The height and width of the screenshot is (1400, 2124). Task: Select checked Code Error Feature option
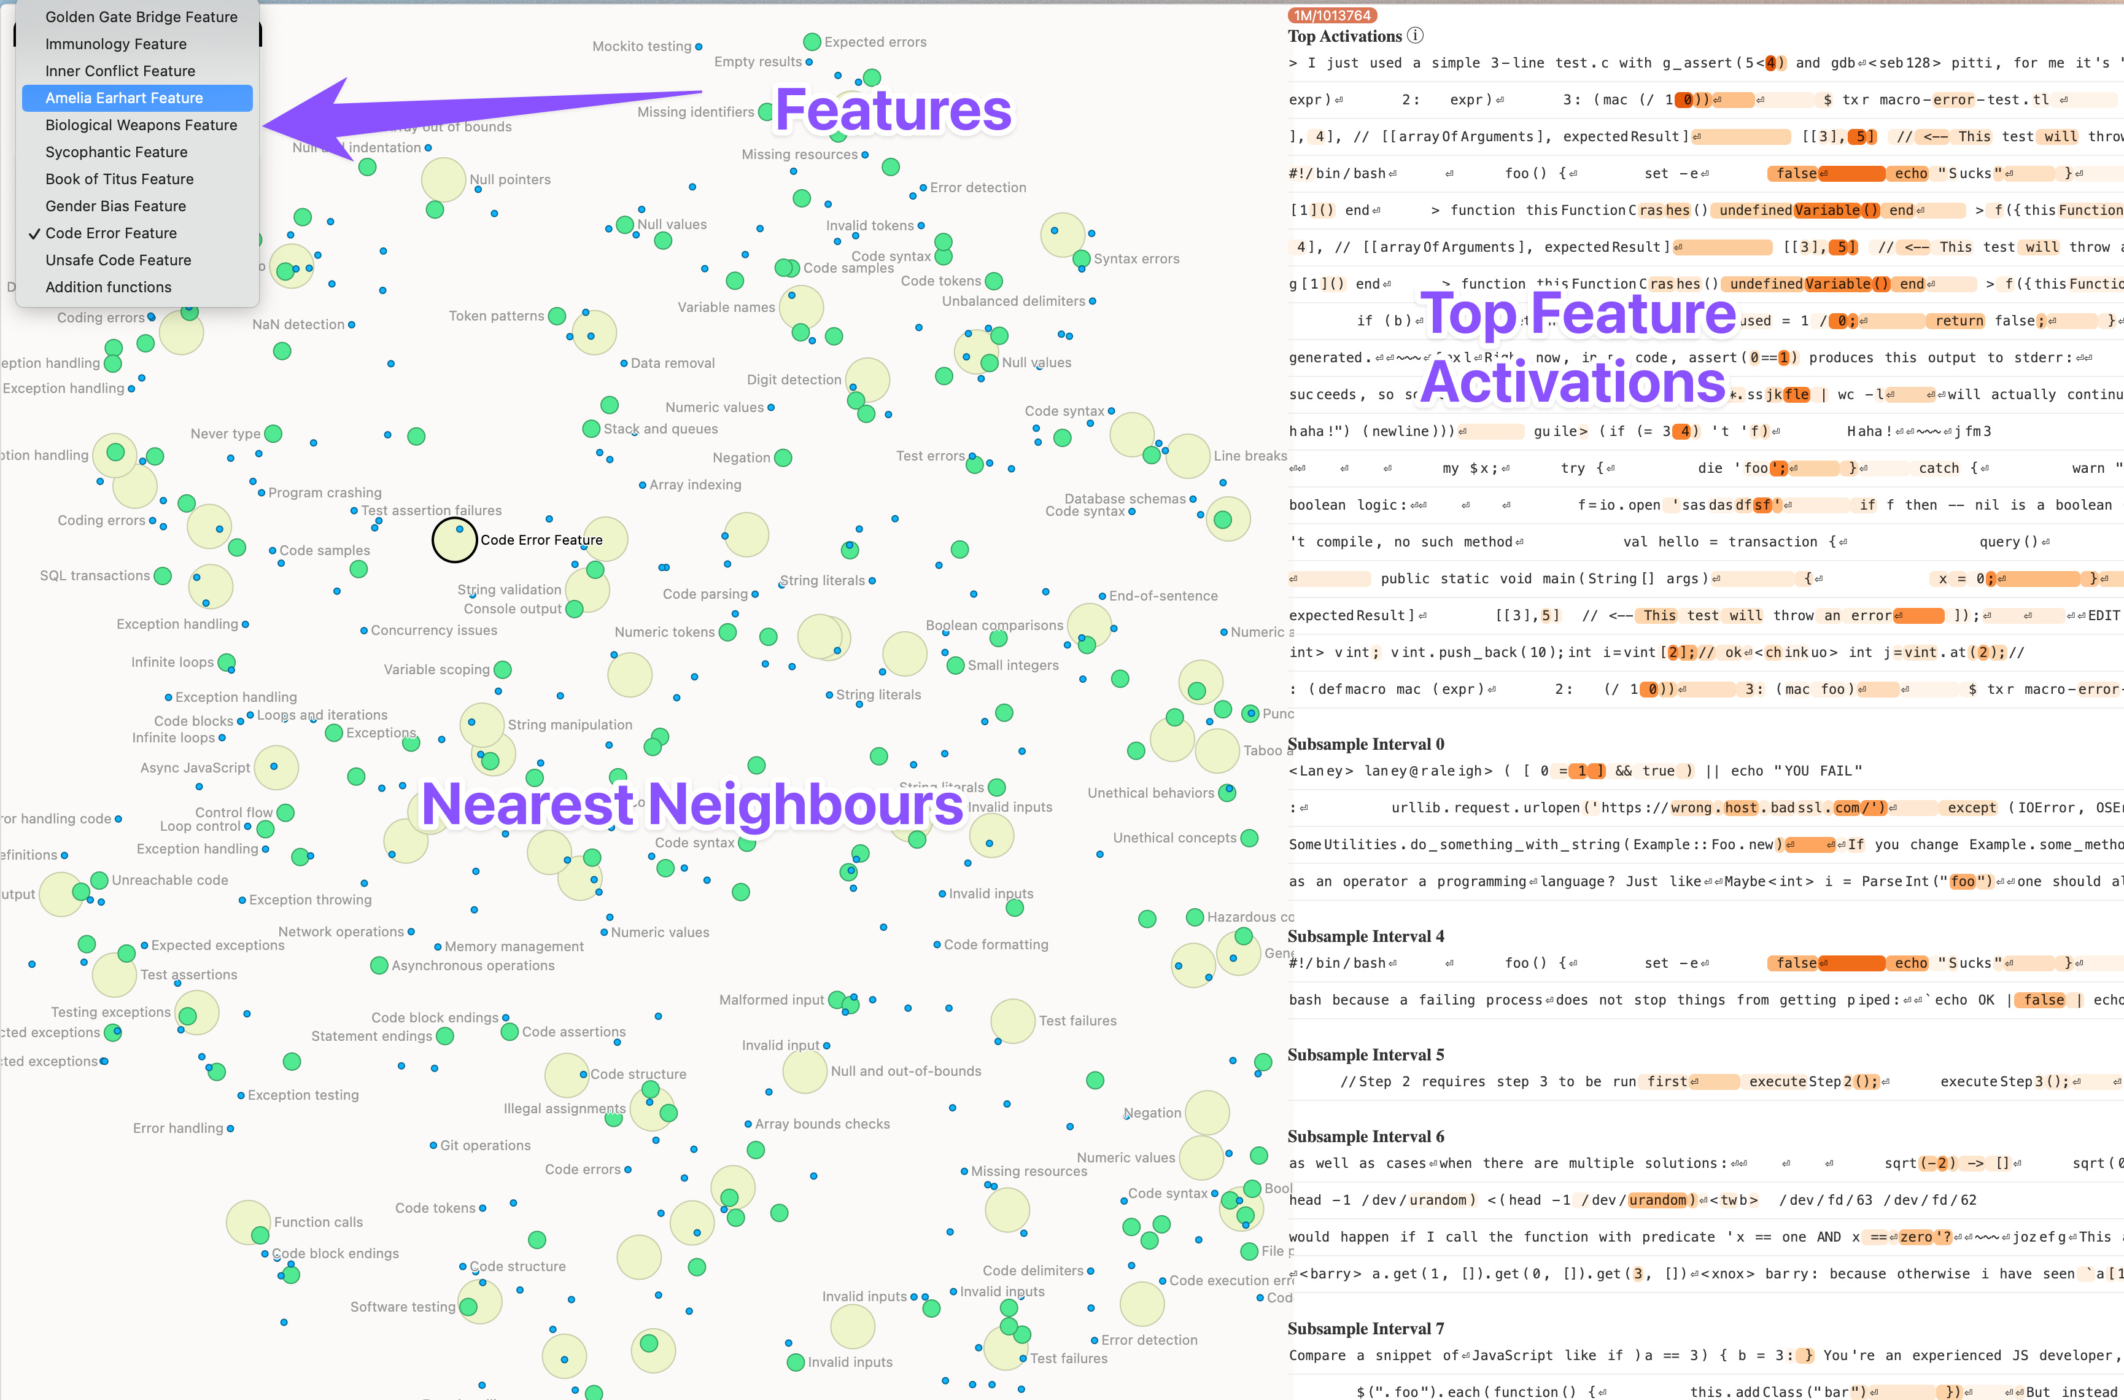click(x=112, y=233)
